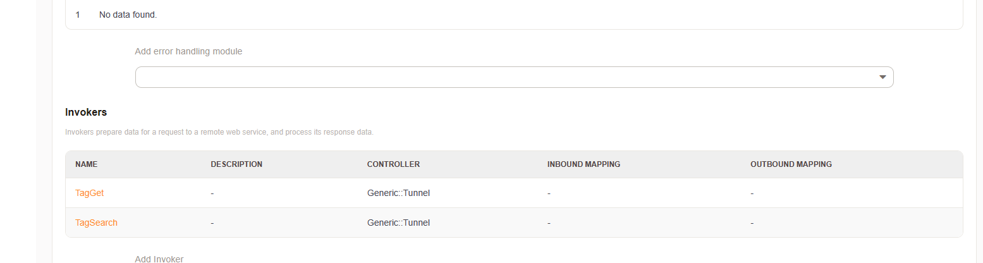Click the TagGet row outbound mapping cell

[x=752, y=193]
